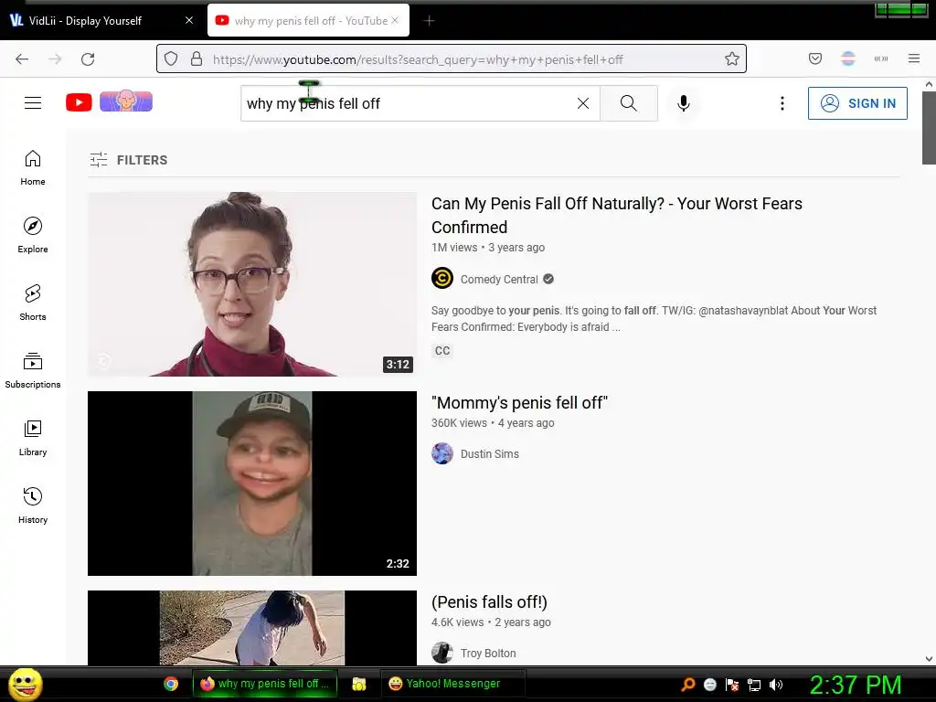Open the FILTERS options

click(x=128, y=160)
